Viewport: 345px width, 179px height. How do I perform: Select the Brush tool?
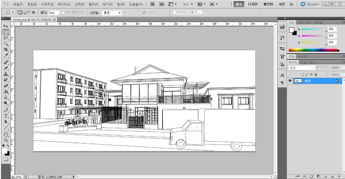(x=6, y=68)
